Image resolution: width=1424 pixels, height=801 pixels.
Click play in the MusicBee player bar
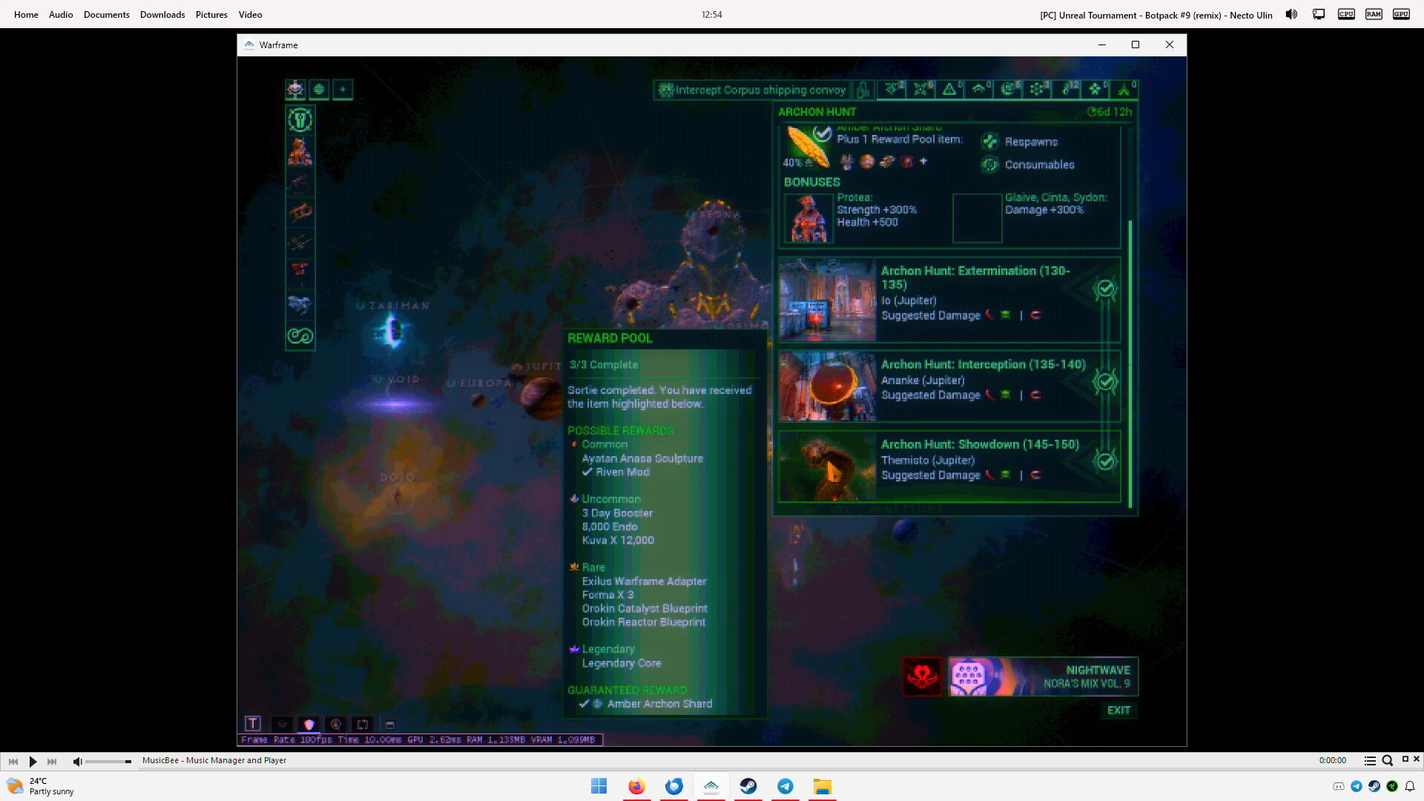point(33,761)
